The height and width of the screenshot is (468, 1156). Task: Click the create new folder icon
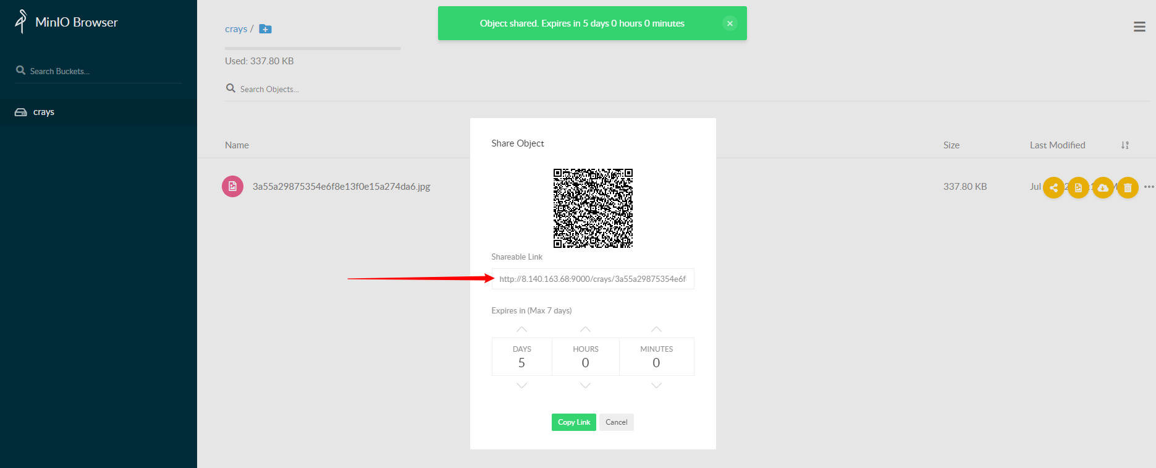pyautogui.click(x=265, y=29)
